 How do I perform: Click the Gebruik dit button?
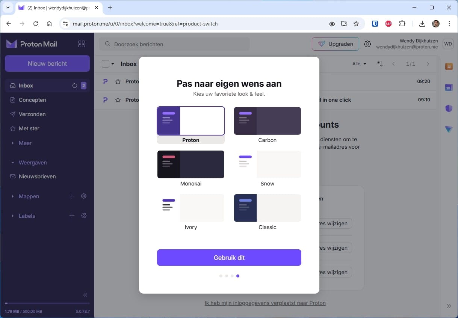point(229,258)
